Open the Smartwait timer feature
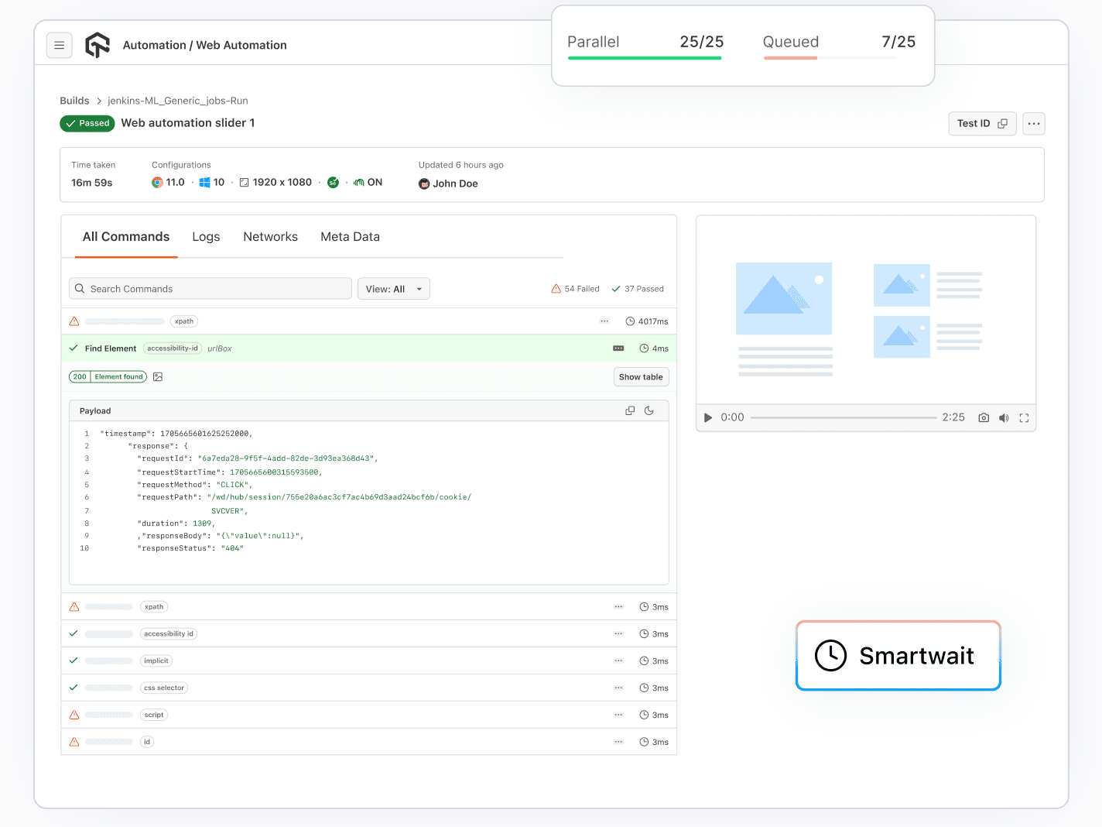This screenshot has height=827, width=1102. (x=897, y=655)
